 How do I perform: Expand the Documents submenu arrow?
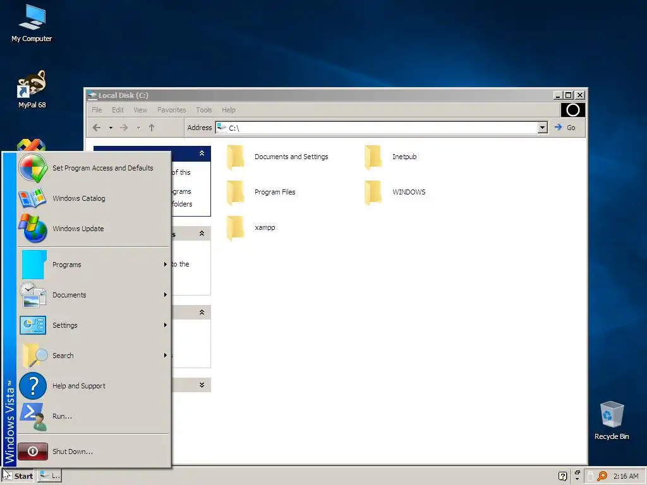pos(165,294)
